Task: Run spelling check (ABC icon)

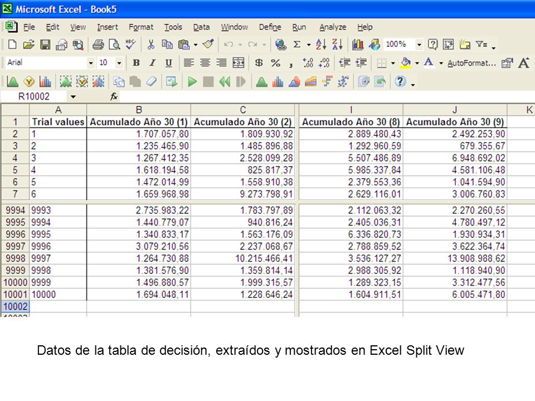Action: pyautogui.click(x=130, y=45)
